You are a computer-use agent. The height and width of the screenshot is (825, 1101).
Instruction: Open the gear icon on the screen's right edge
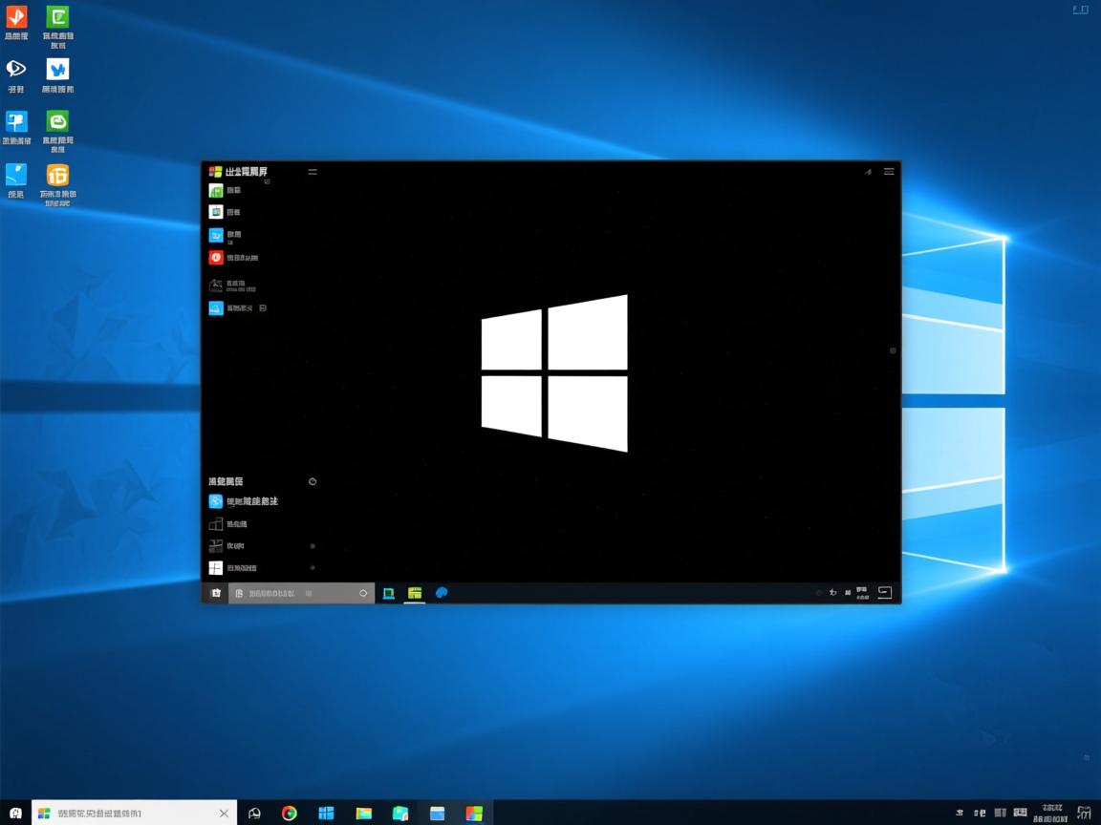click(892, 350)
